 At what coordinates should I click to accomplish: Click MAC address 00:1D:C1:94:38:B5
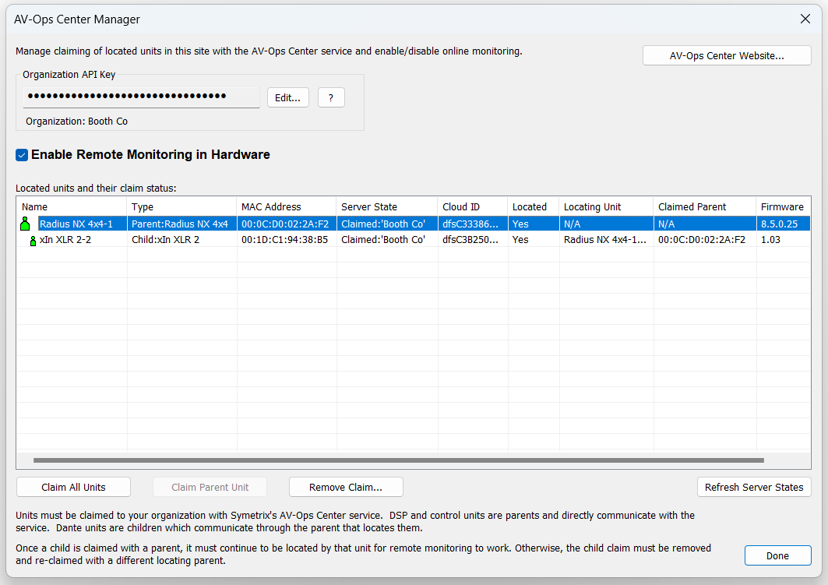pos(284,240)
